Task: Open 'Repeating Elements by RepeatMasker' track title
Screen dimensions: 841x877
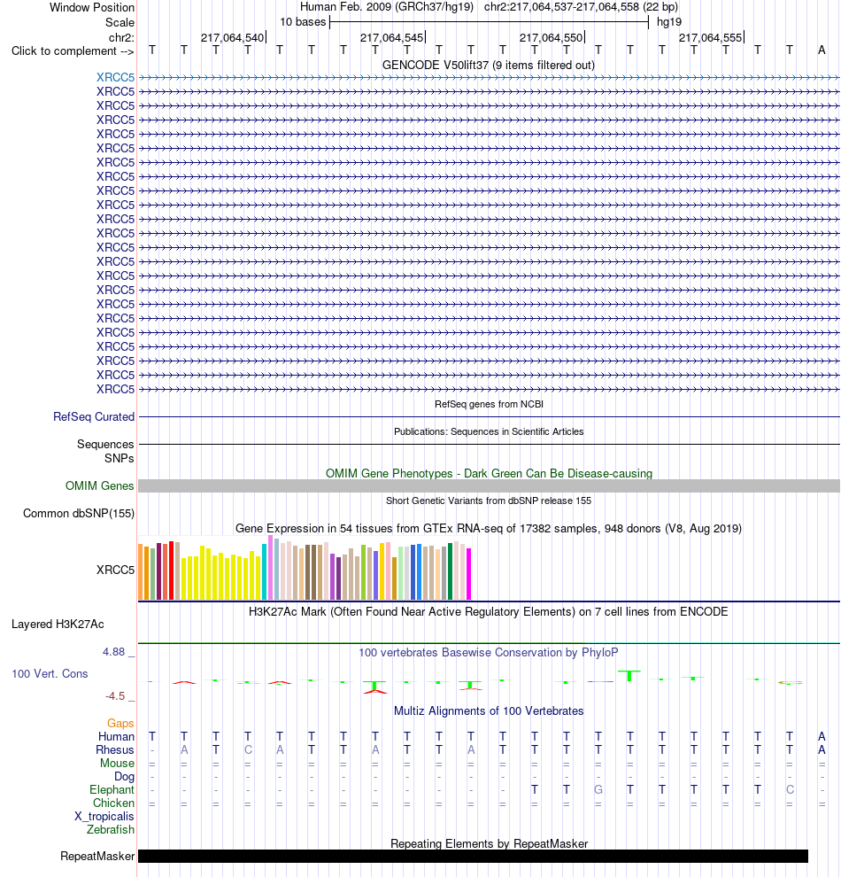Action: click(x=489, y=843)
